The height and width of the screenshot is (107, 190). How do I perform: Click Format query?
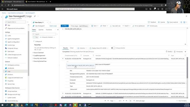[152, 26]
